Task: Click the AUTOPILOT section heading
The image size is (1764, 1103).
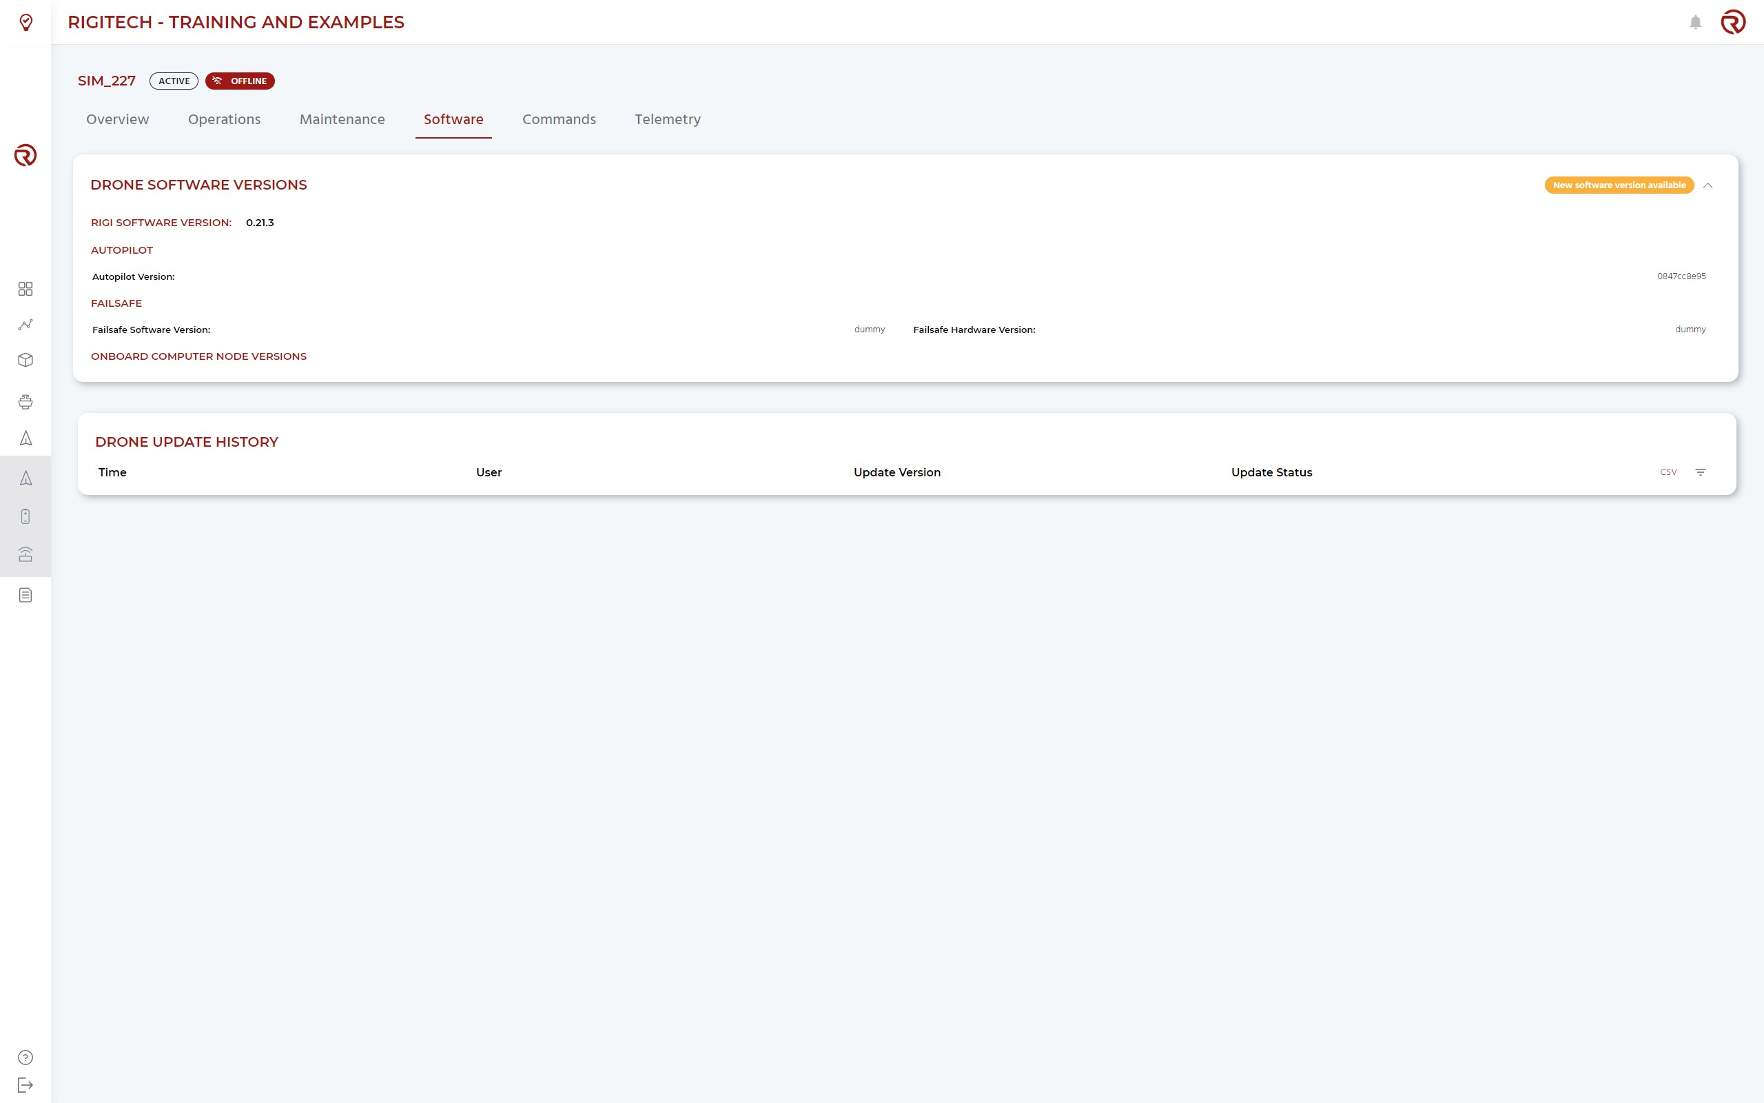Action: (x=122, y=250)
